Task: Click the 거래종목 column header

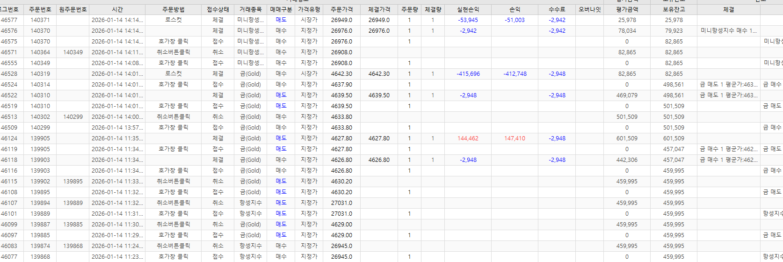Action: click(x=251, y=9)
